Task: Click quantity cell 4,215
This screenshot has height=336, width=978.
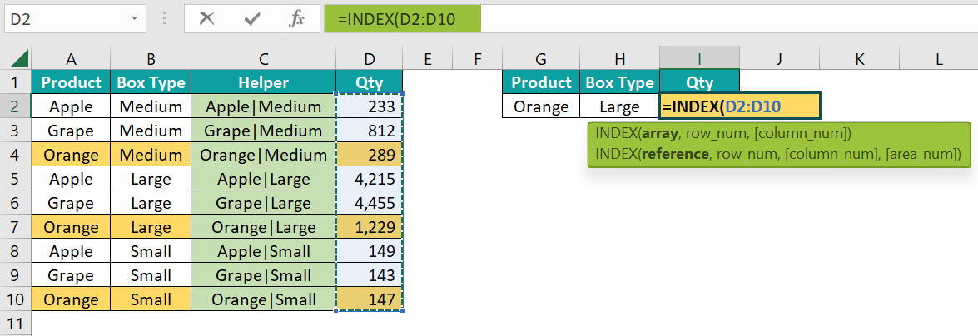Action: coord(370,178)
